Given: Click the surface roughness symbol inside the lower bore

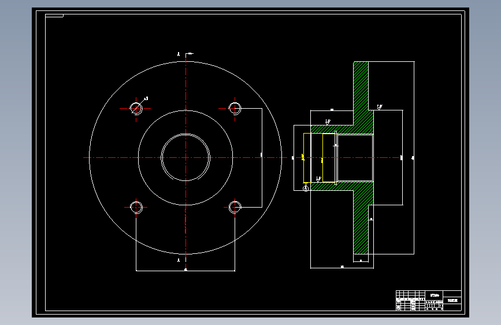Looking at the screenshot, I should (x=318, y=179).
